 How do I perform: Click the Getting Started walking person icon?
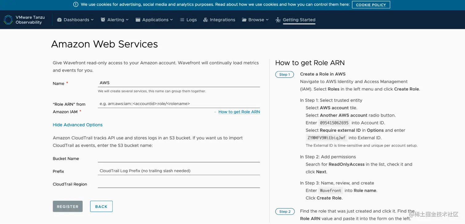point(278,20)
